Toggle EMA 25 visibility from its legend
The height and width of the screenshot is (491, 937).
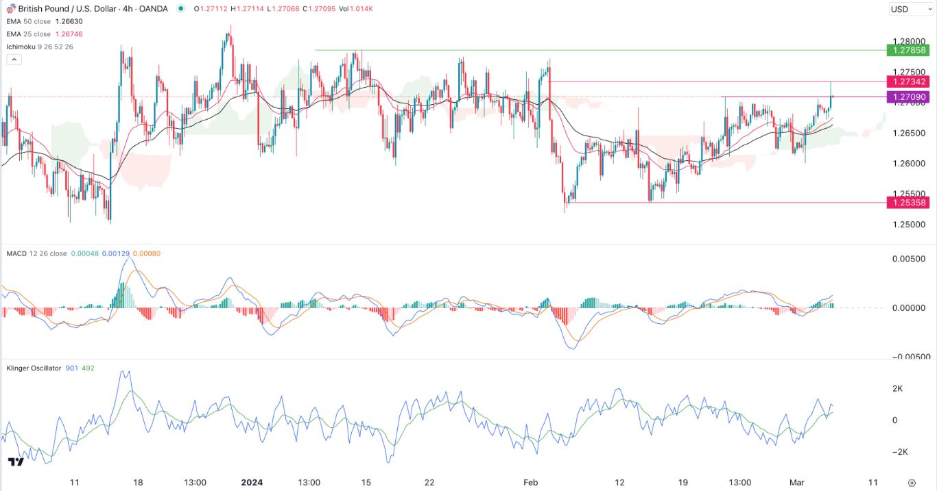(x=29, y=34)
